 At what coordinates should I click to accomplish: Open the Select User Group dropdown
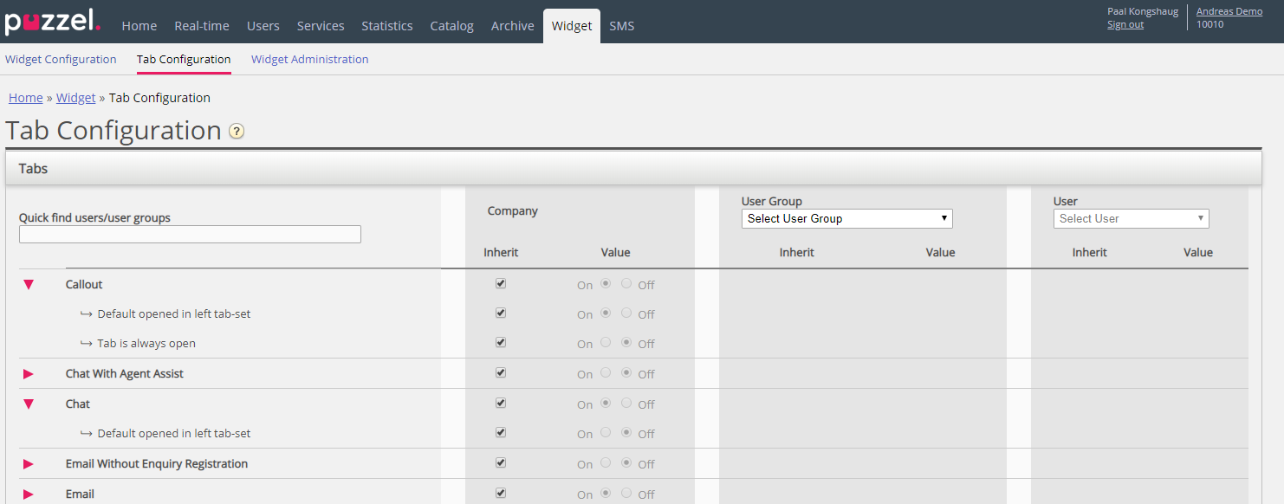click(846, 219)
